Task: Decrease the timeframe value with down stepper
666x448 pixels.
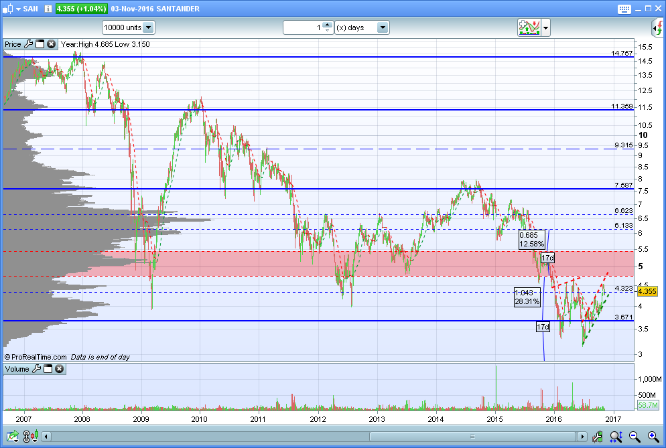Action: [328, 31]
